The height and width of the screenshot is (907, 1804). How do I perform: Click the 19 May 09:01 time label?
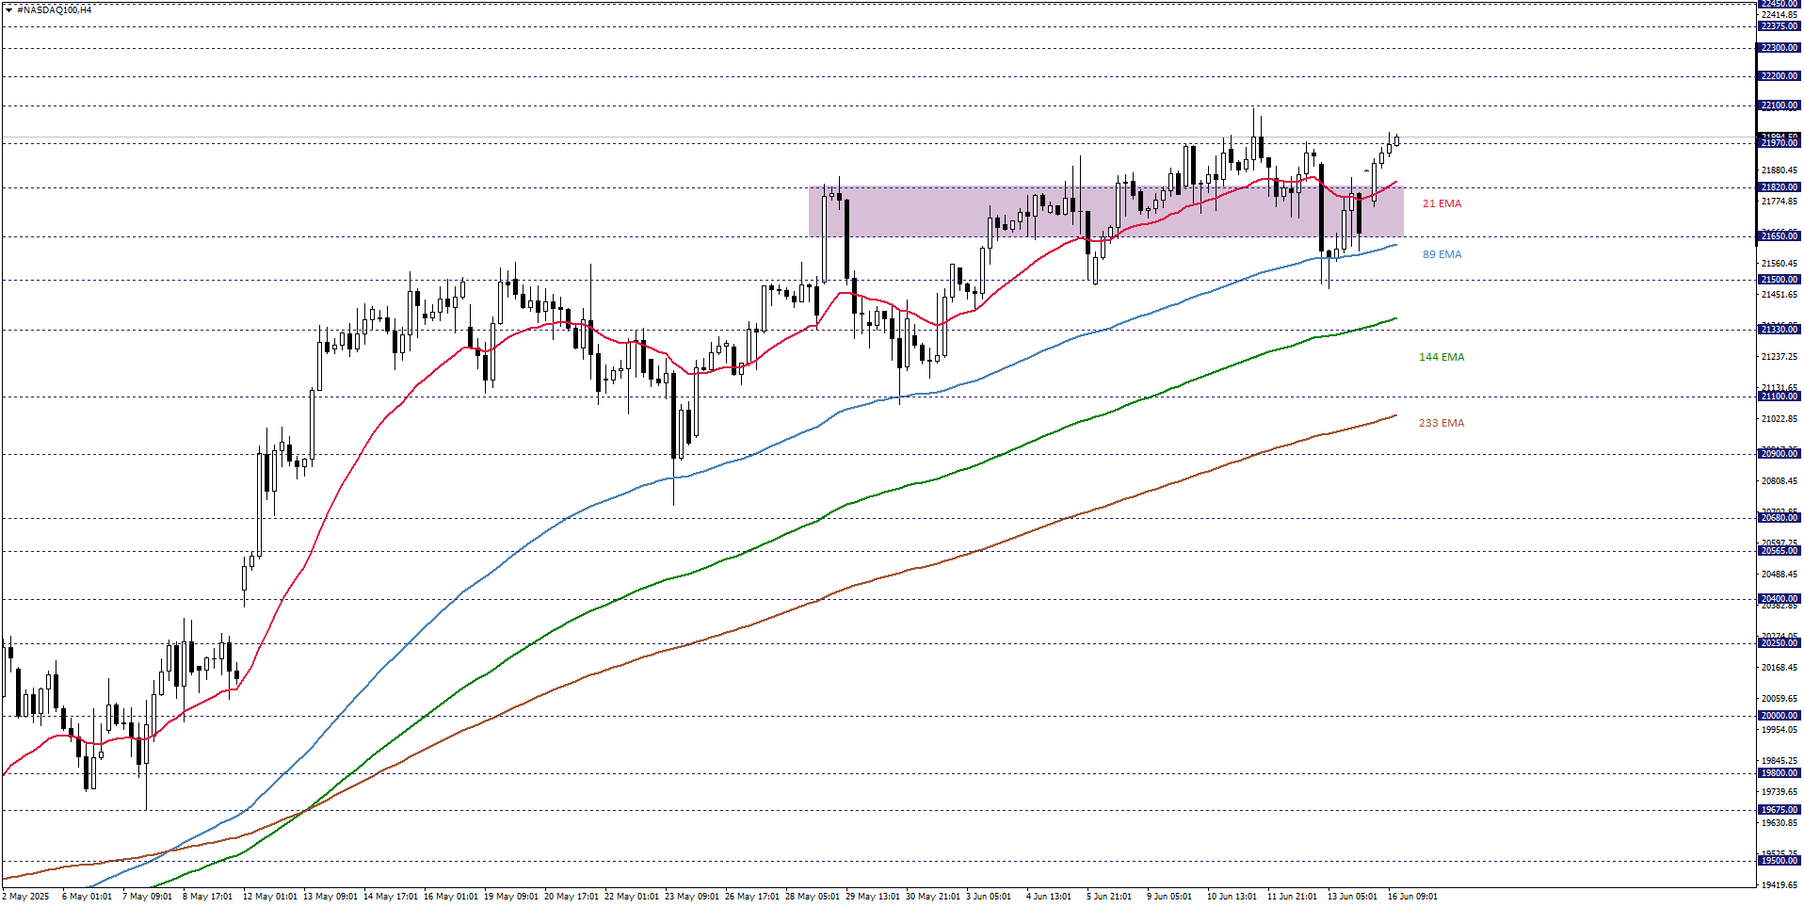[x=511, y=897]
